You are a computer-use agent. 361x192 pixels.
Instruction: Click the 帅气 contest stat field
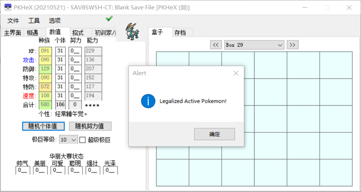(x=23, y=170)
